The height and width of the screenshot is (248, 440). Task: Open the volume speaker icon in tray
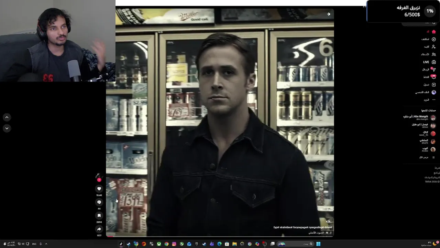click(x=23, y=244)
